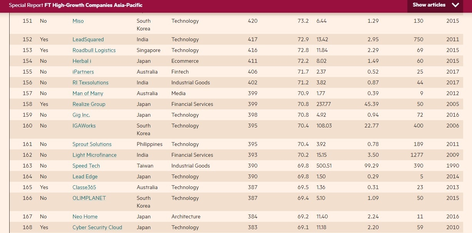Open RI Texsolutions link
The image size is (472, 233).
point(90,83)
